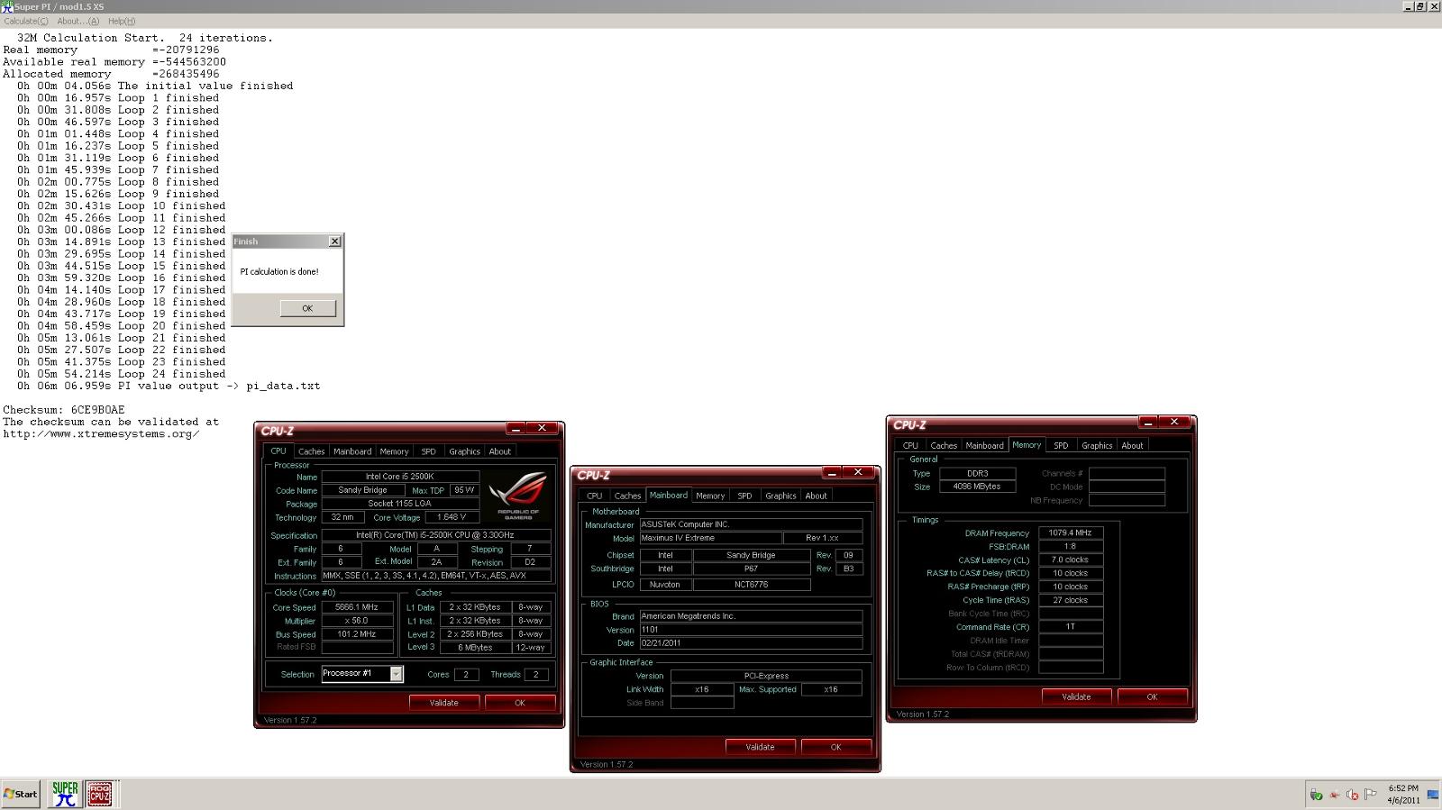This screenshot has height=810, width=1442.
Task: Open the SPD tab in the Memory window
Action: 1061,445
